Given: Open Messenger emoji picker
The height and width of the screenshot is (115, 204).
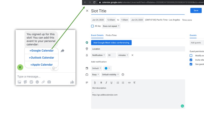Looking at the screenshot, I should click(37, 82).
